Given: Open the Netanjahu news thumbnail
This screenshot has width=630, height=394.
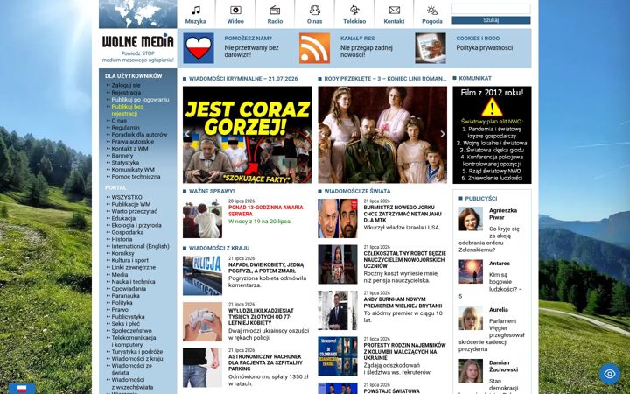Looking at the screenshot, I should coord(338,218).
